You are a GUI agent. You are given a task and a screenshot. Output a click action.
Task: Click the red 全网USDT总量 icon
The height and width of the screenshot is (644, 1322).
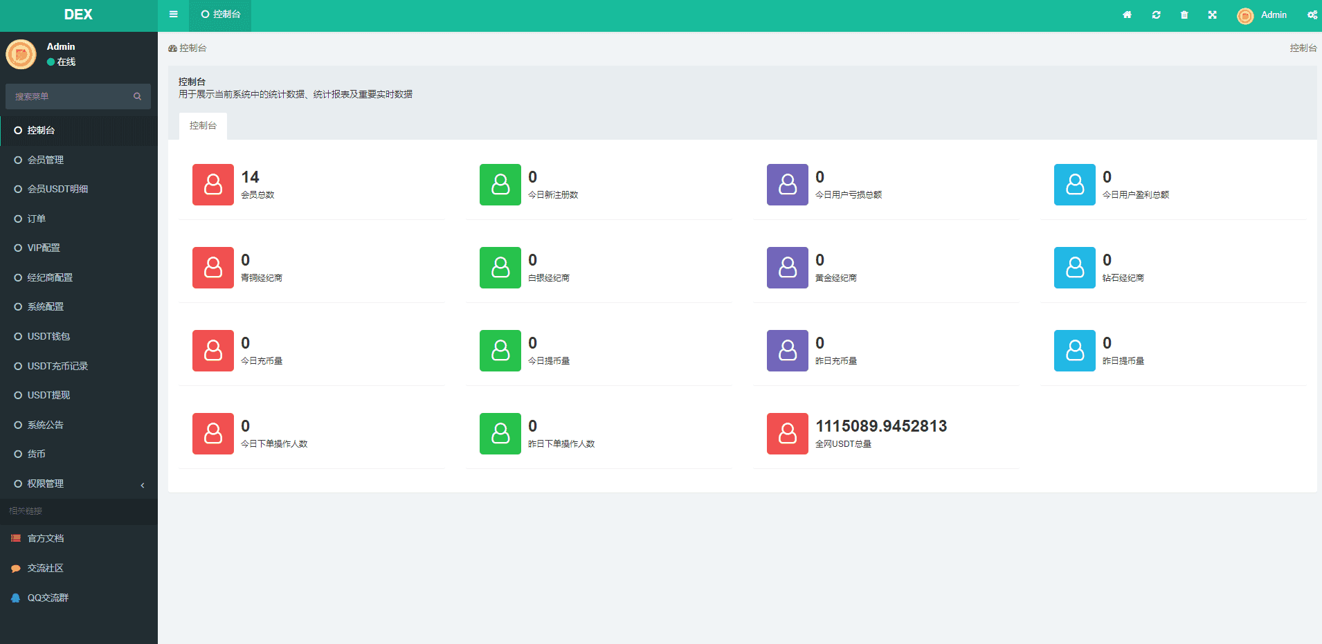click(787, 434)
